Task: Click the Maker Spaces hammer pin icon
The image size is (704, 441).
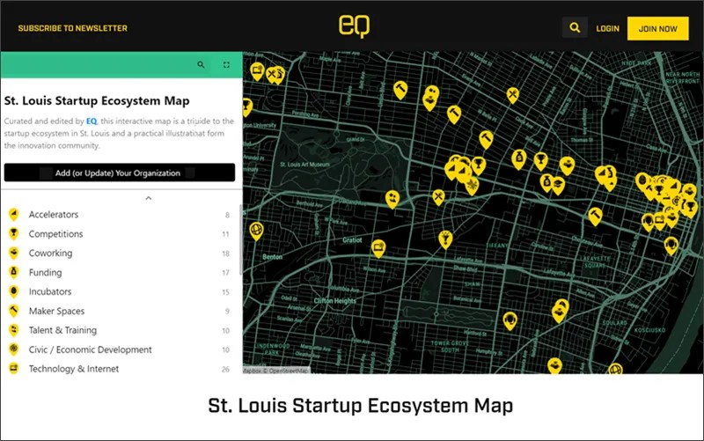Action: coord(14,311)
